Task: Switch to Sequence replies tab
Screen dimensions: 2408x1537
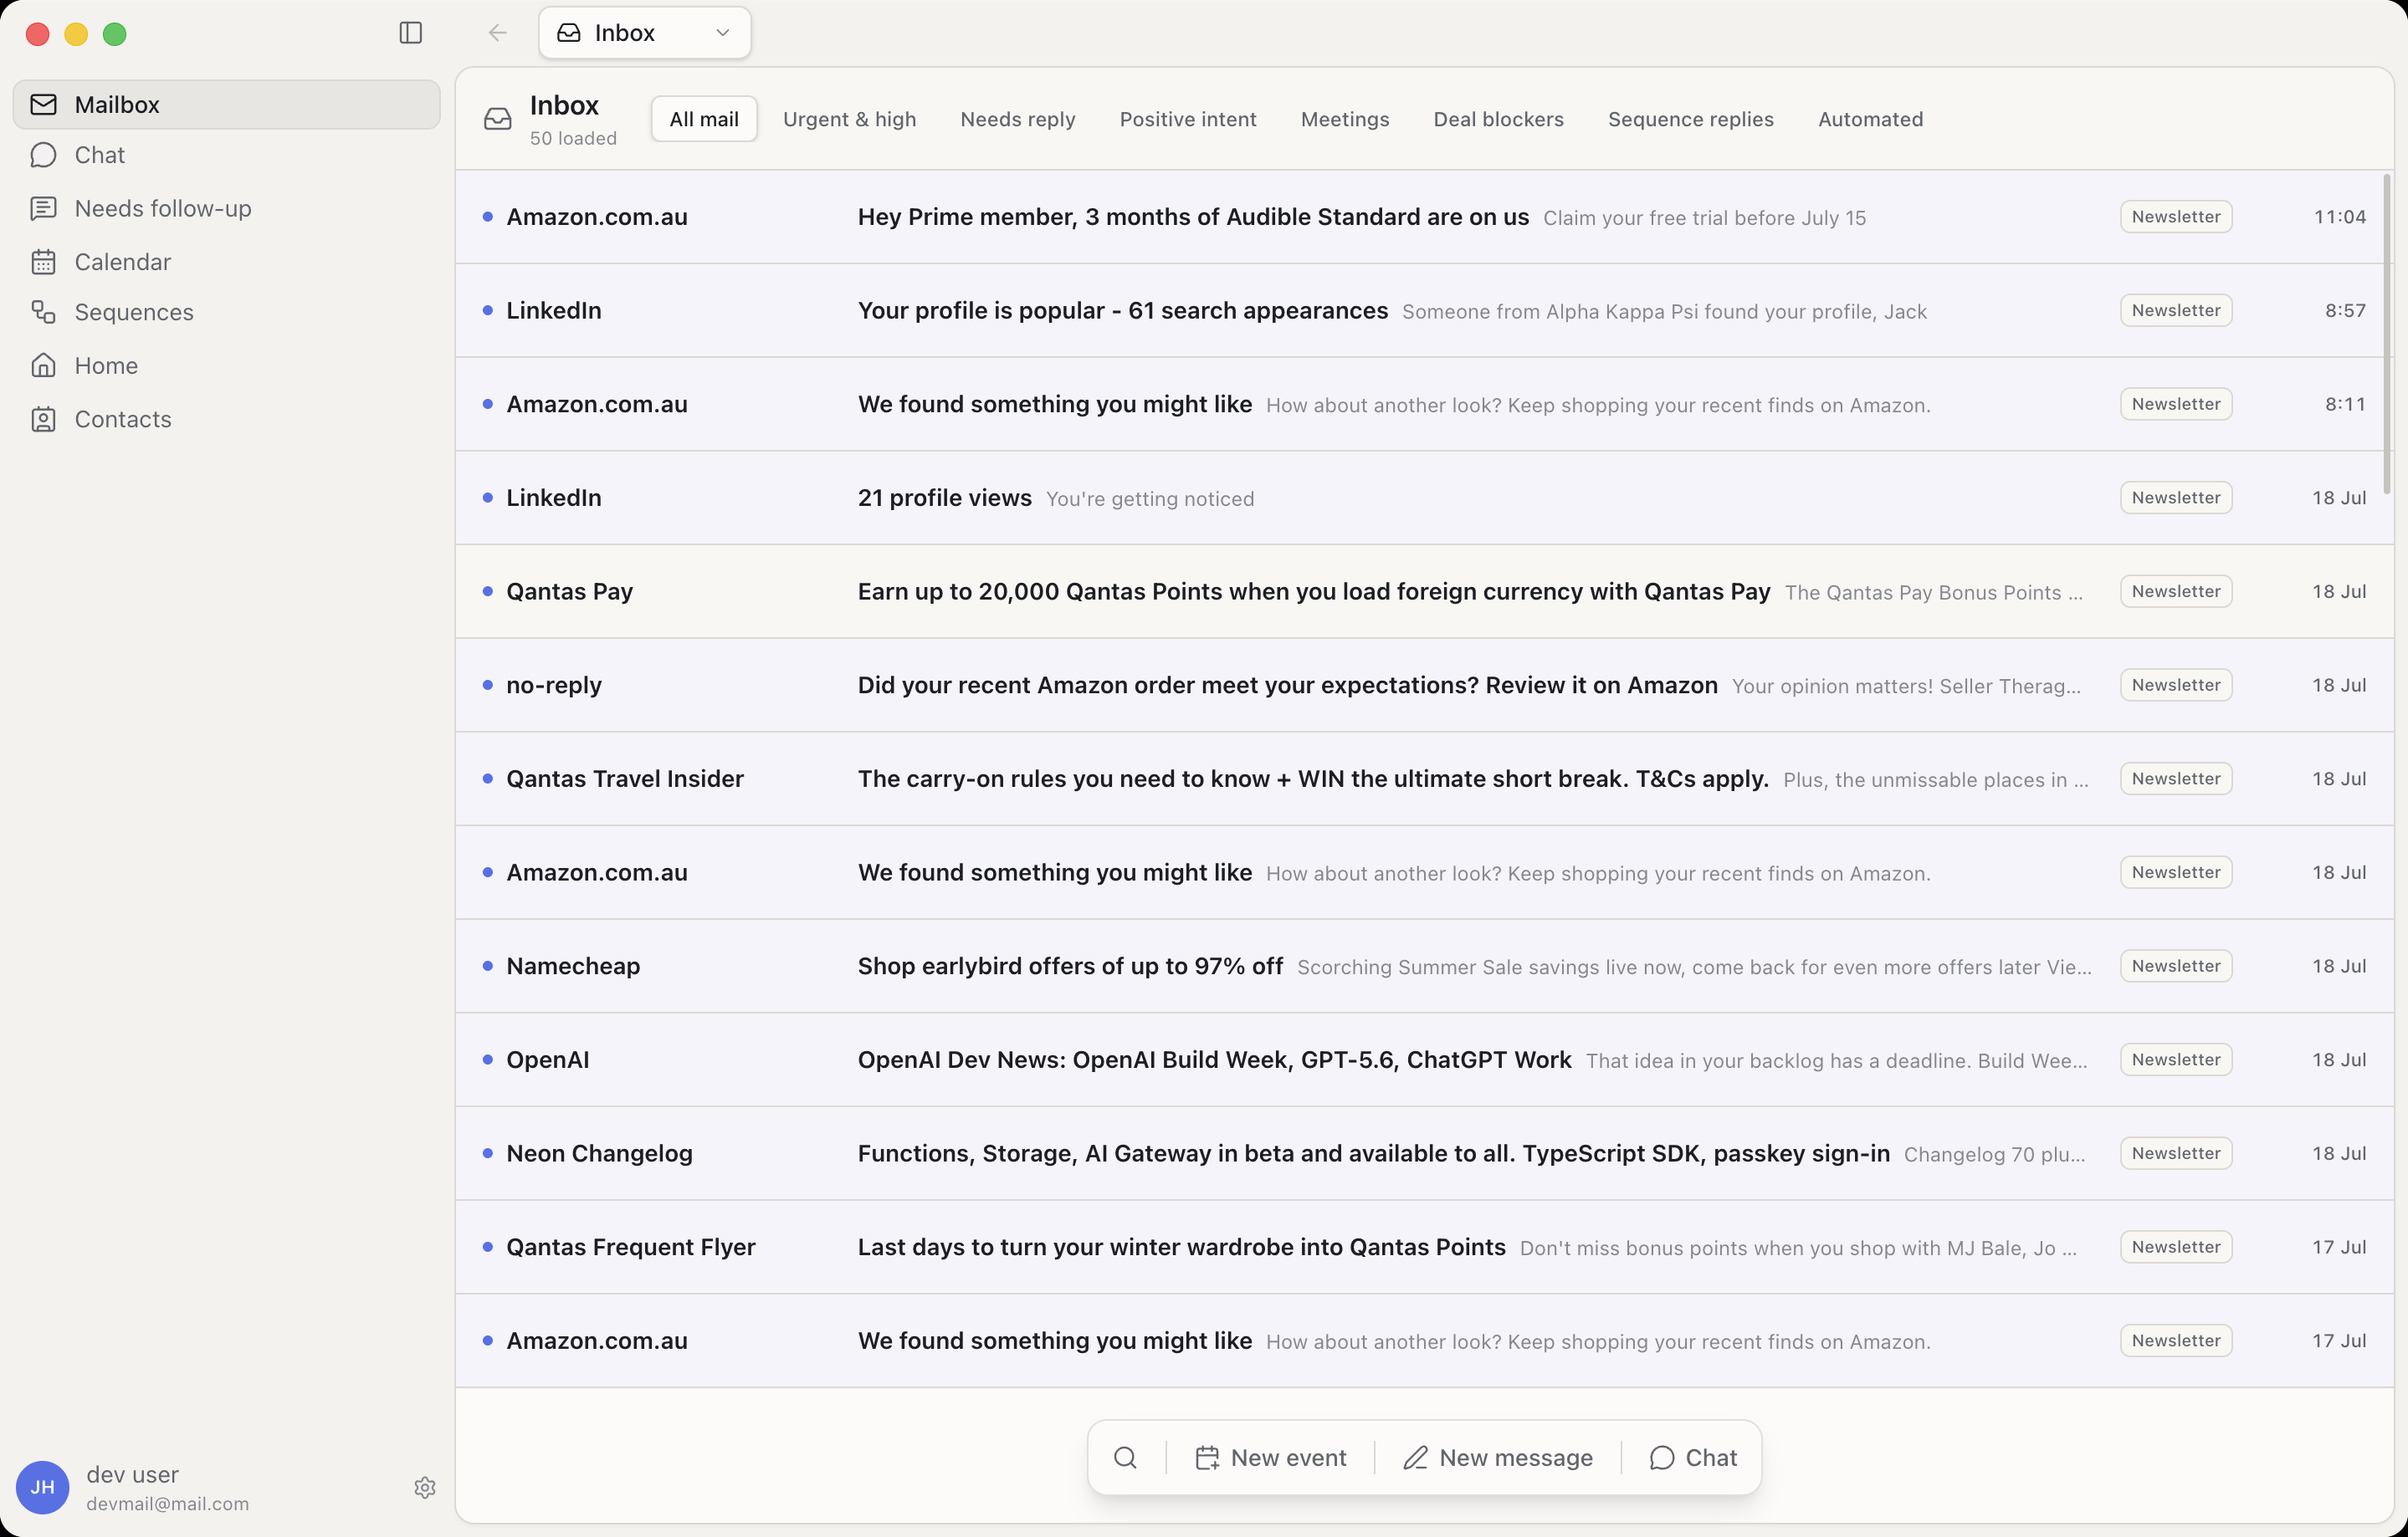Action: coord(1690,119)
